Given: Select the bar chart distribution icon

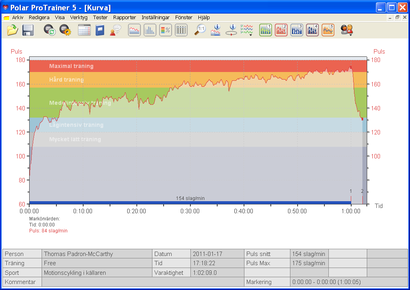Looking at the screenshot, I should pos(150,30).
